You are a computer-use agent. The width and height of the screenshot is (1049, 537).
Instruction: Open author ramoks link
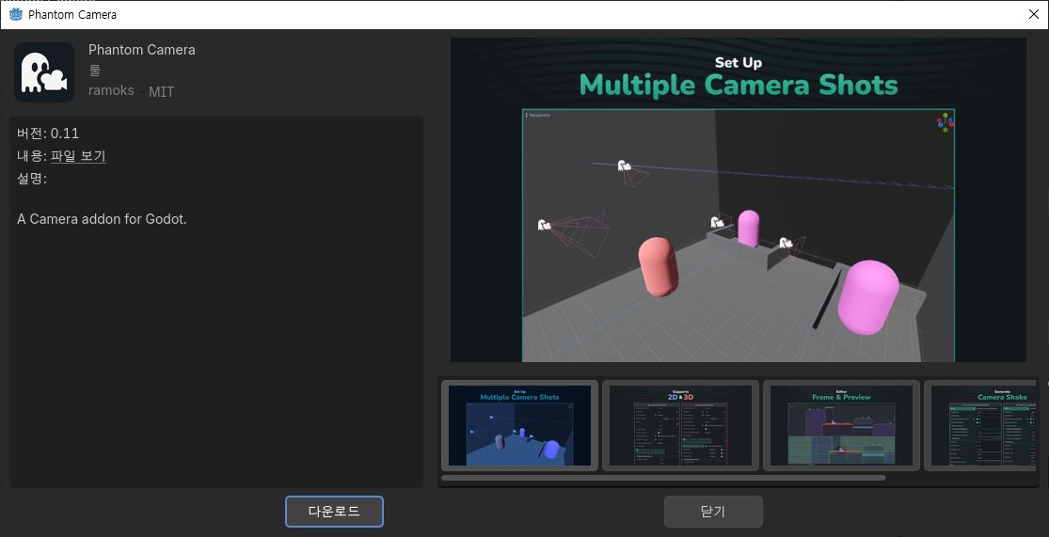click(111, 90)
